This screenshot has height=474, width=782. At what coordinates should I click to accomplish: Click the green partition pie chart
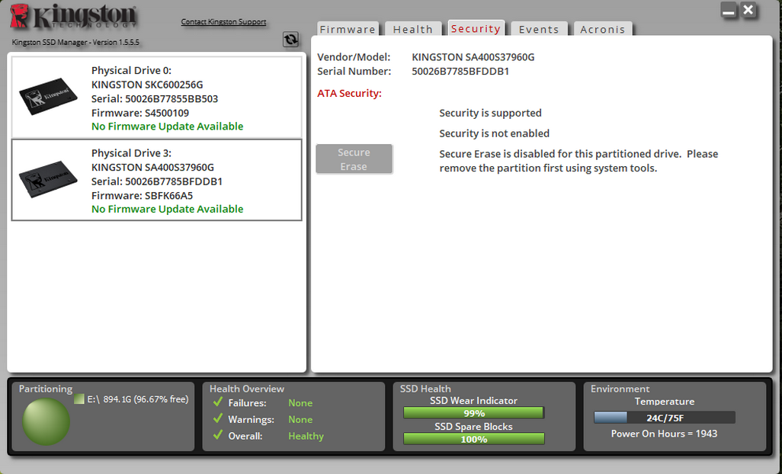tap(46, 421)
